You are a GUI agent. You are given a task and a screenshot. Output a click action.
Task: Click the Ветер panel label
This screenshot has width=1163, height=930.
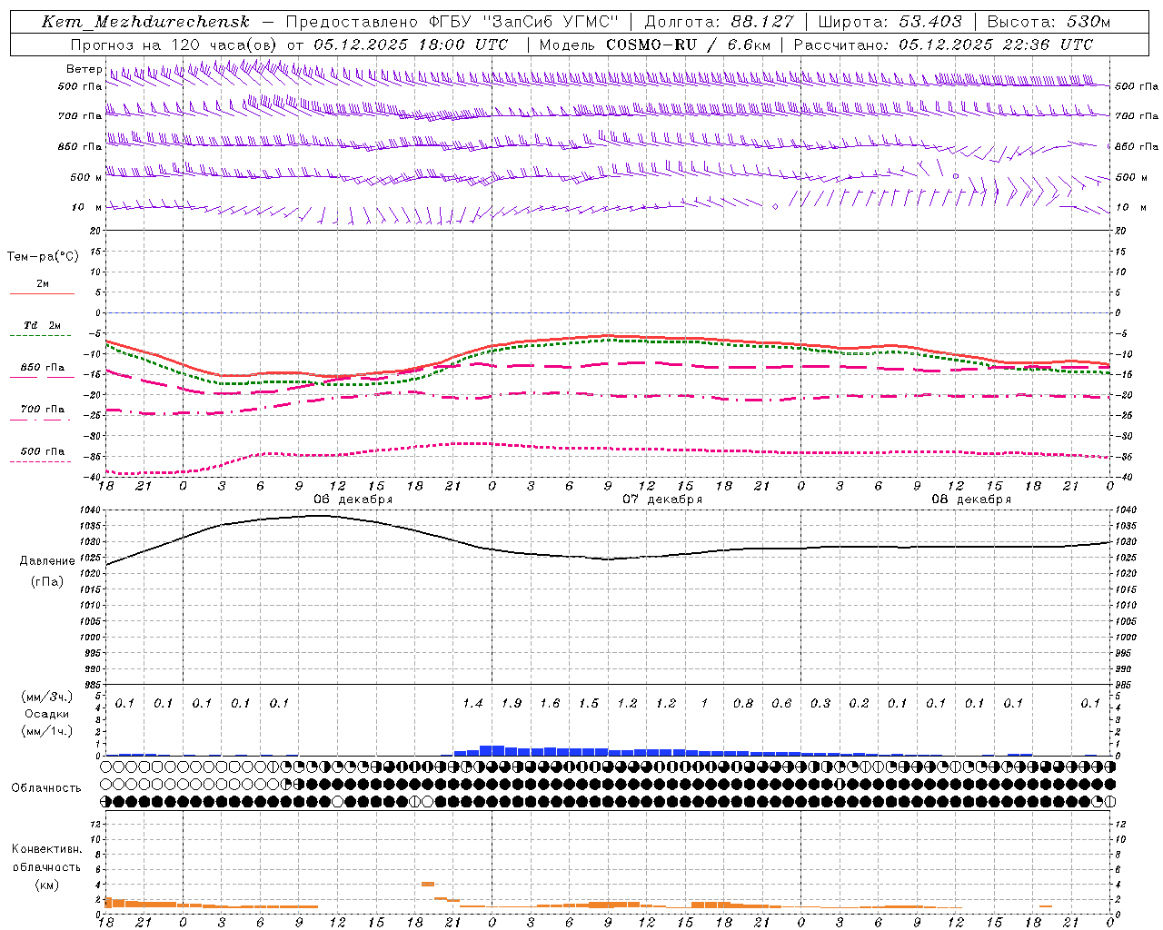coord(84,69)
